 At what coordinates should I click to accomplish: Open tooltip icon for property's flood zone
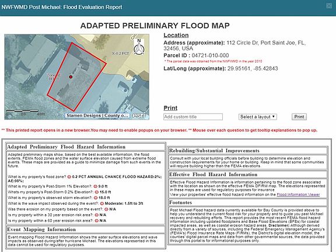(69, 177)
